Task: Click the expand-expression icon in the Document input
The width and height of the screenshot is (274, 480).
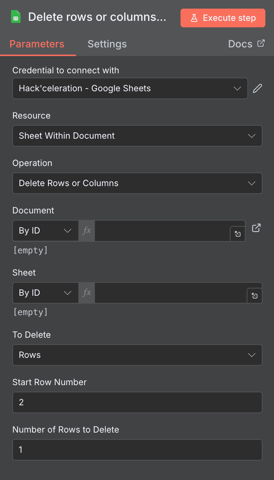Action: [237, 234]
